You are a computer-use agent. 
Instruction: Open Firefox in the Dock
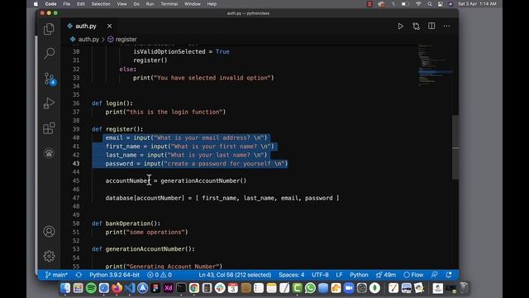[117, 288]
